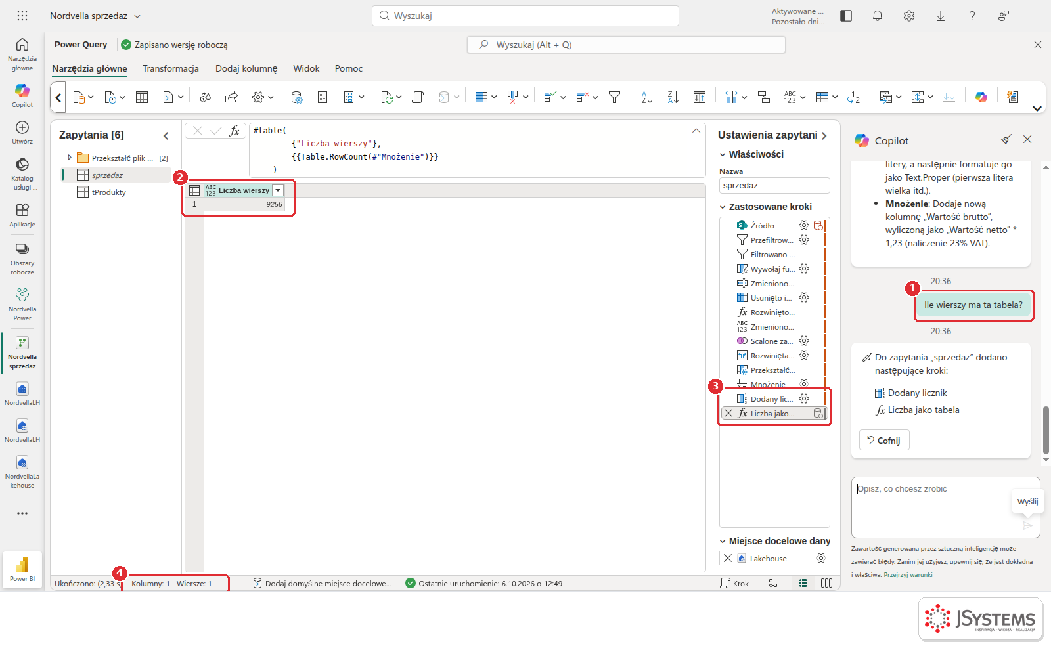Click the Home icon in left sidebar
This screenshot has width=1051, height=646.
click(x=22, y=53)
